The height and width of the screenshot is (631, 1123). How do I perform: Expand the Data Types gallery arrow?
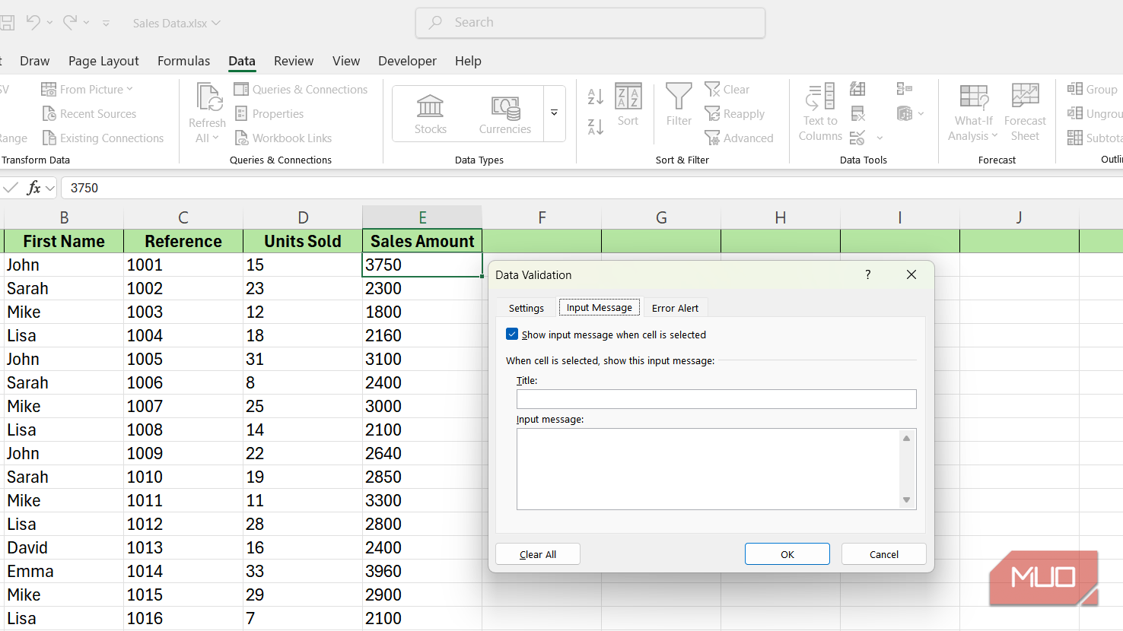point(555,113)
